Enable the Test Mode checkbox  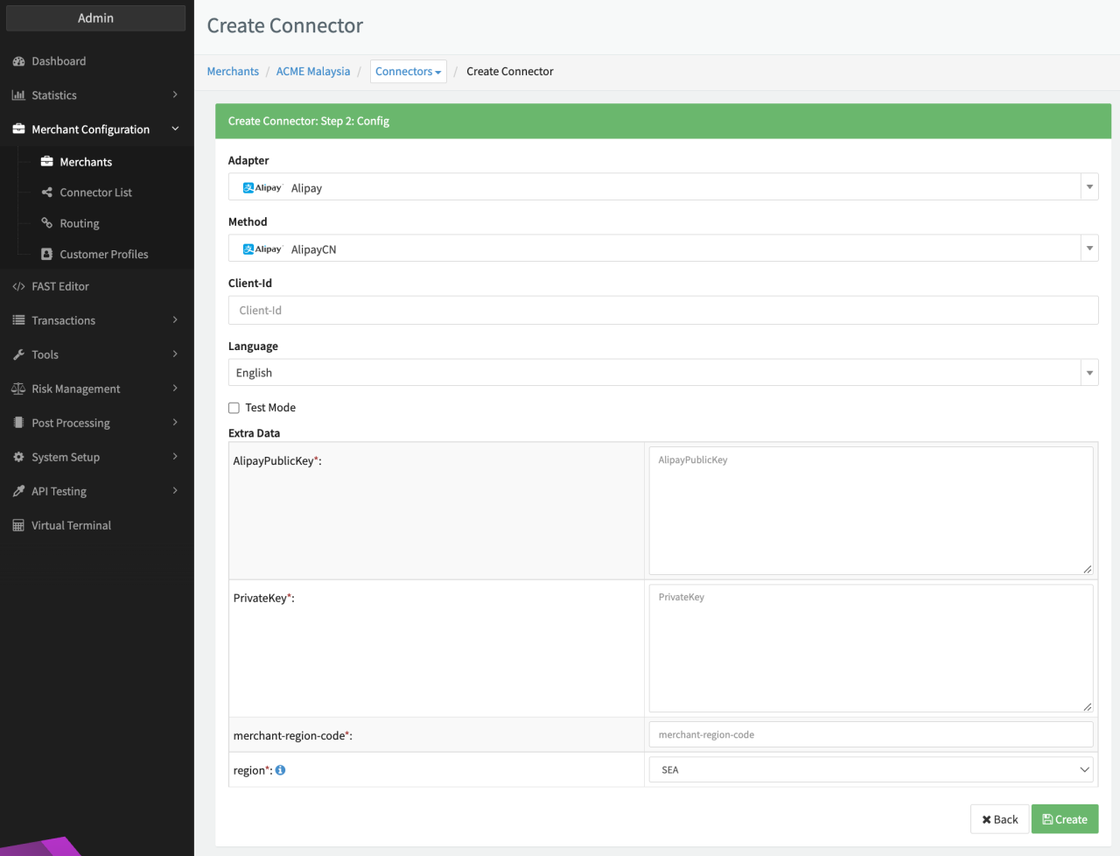(234, 408)
